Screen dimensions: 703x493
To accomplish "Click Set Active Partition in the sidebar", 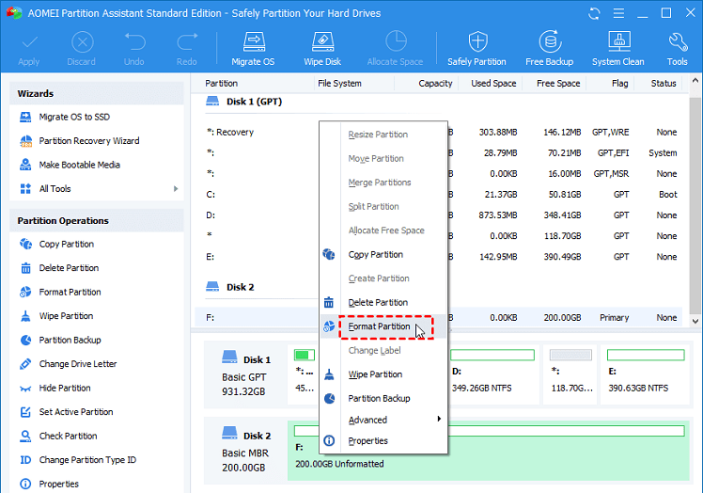I will pyautogui.click(x=76, y=412).
